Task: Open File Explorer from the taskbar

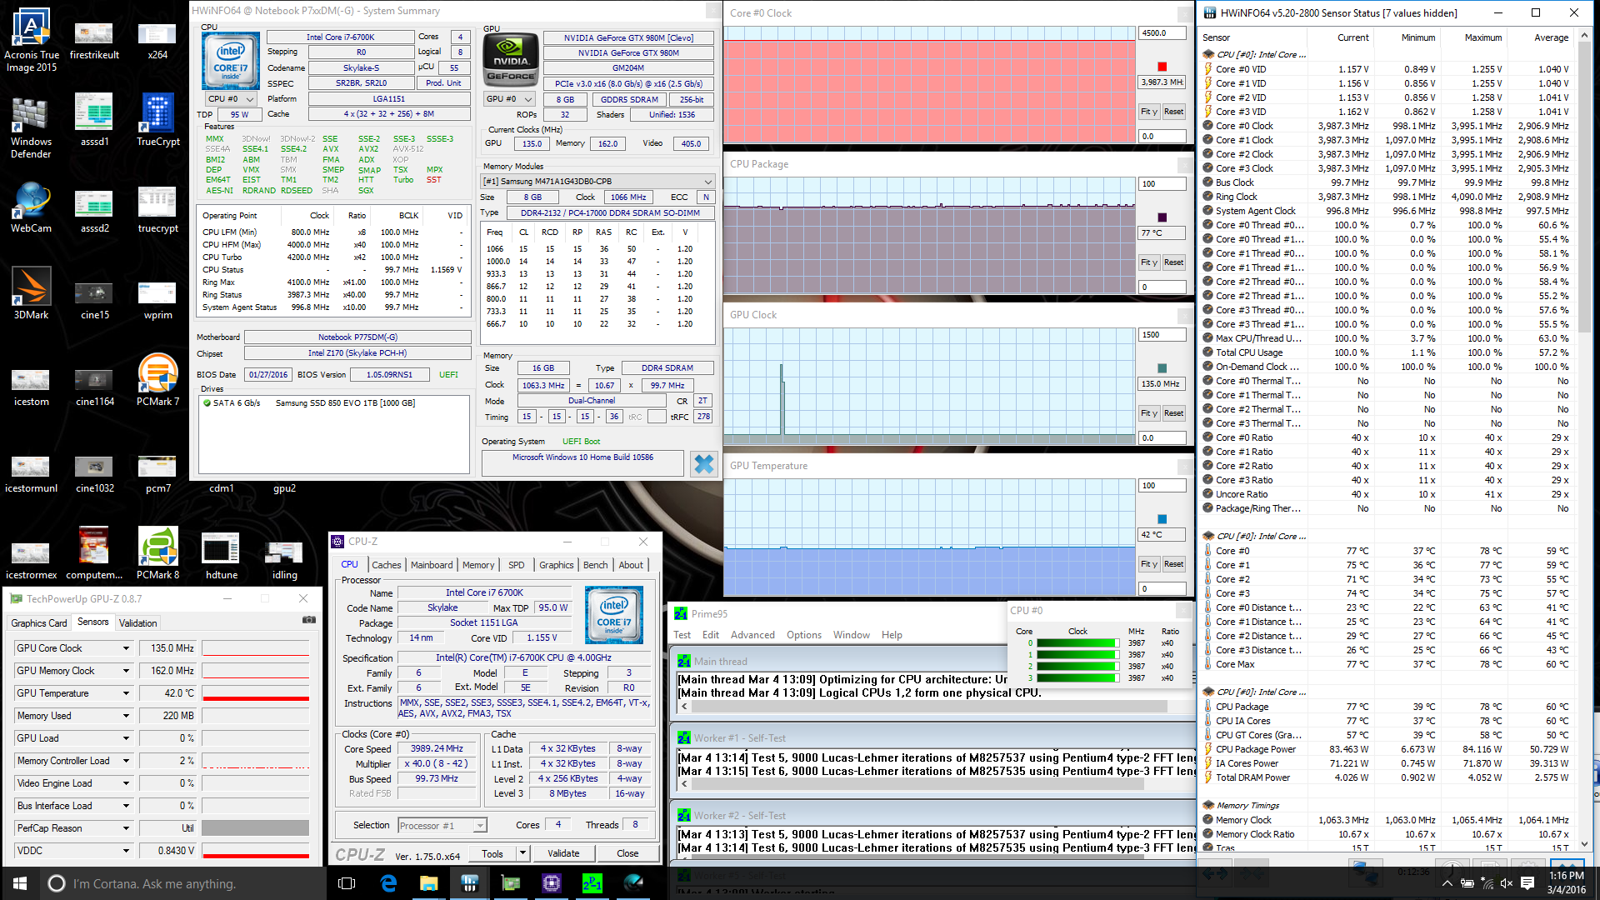Action: tap(428, 883)
